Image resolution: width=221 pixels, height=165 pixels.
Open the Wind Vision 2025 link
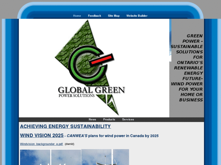point(42,136)
